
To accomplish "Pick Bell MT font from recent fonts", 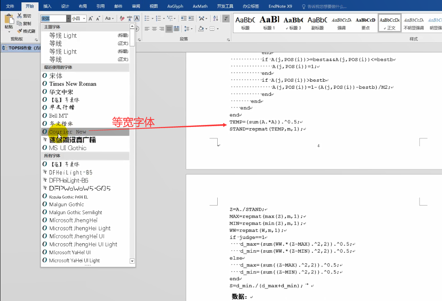I will coord(85,116).
